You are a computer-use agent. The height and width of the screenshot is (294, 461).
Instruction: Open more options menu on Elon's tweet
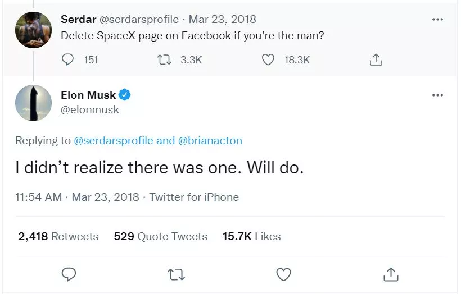coord(437,95)
